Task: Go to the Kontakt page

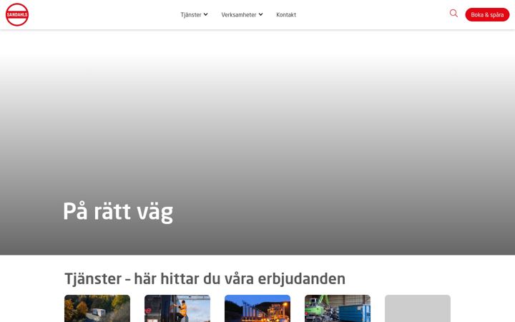Action: (286, 15)
